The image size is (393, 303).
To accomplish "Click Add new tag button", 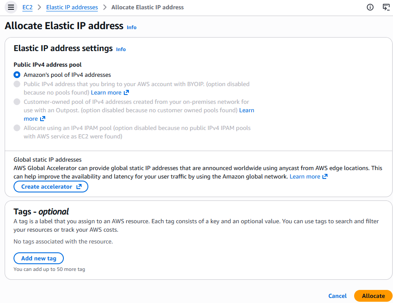I will click(x=38, y=258).
